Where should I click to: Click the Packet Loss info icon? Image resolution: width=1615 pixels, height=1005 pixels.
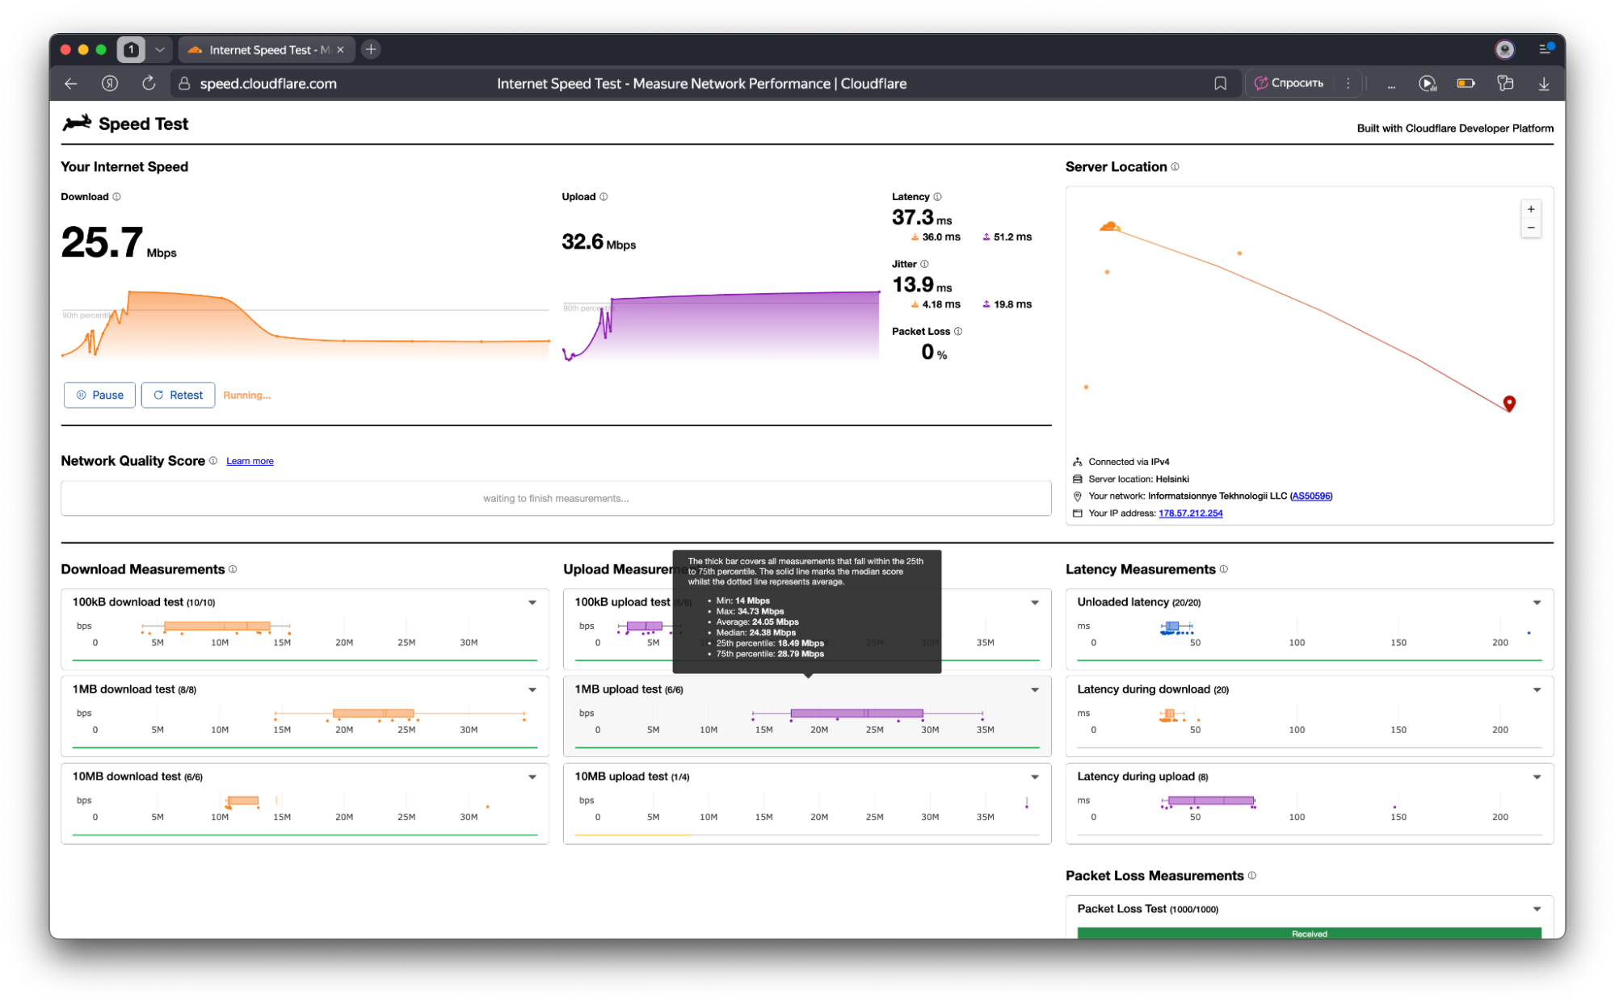(x=957, y=331)
